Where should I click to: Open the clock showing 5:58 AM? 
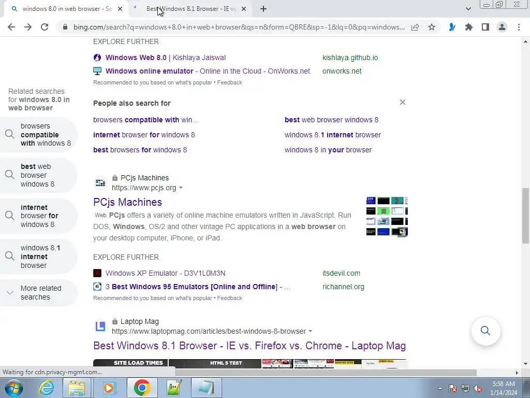coord(504,388)
